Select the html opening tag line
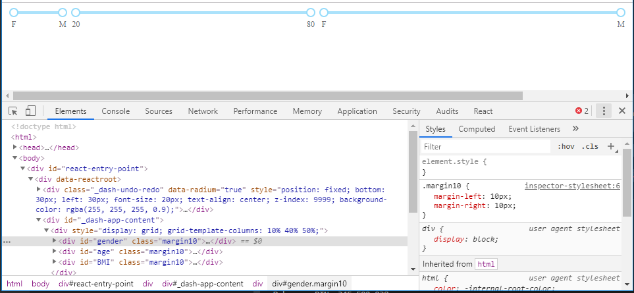This screenshot has height=293, width=634. coord(24,137)
